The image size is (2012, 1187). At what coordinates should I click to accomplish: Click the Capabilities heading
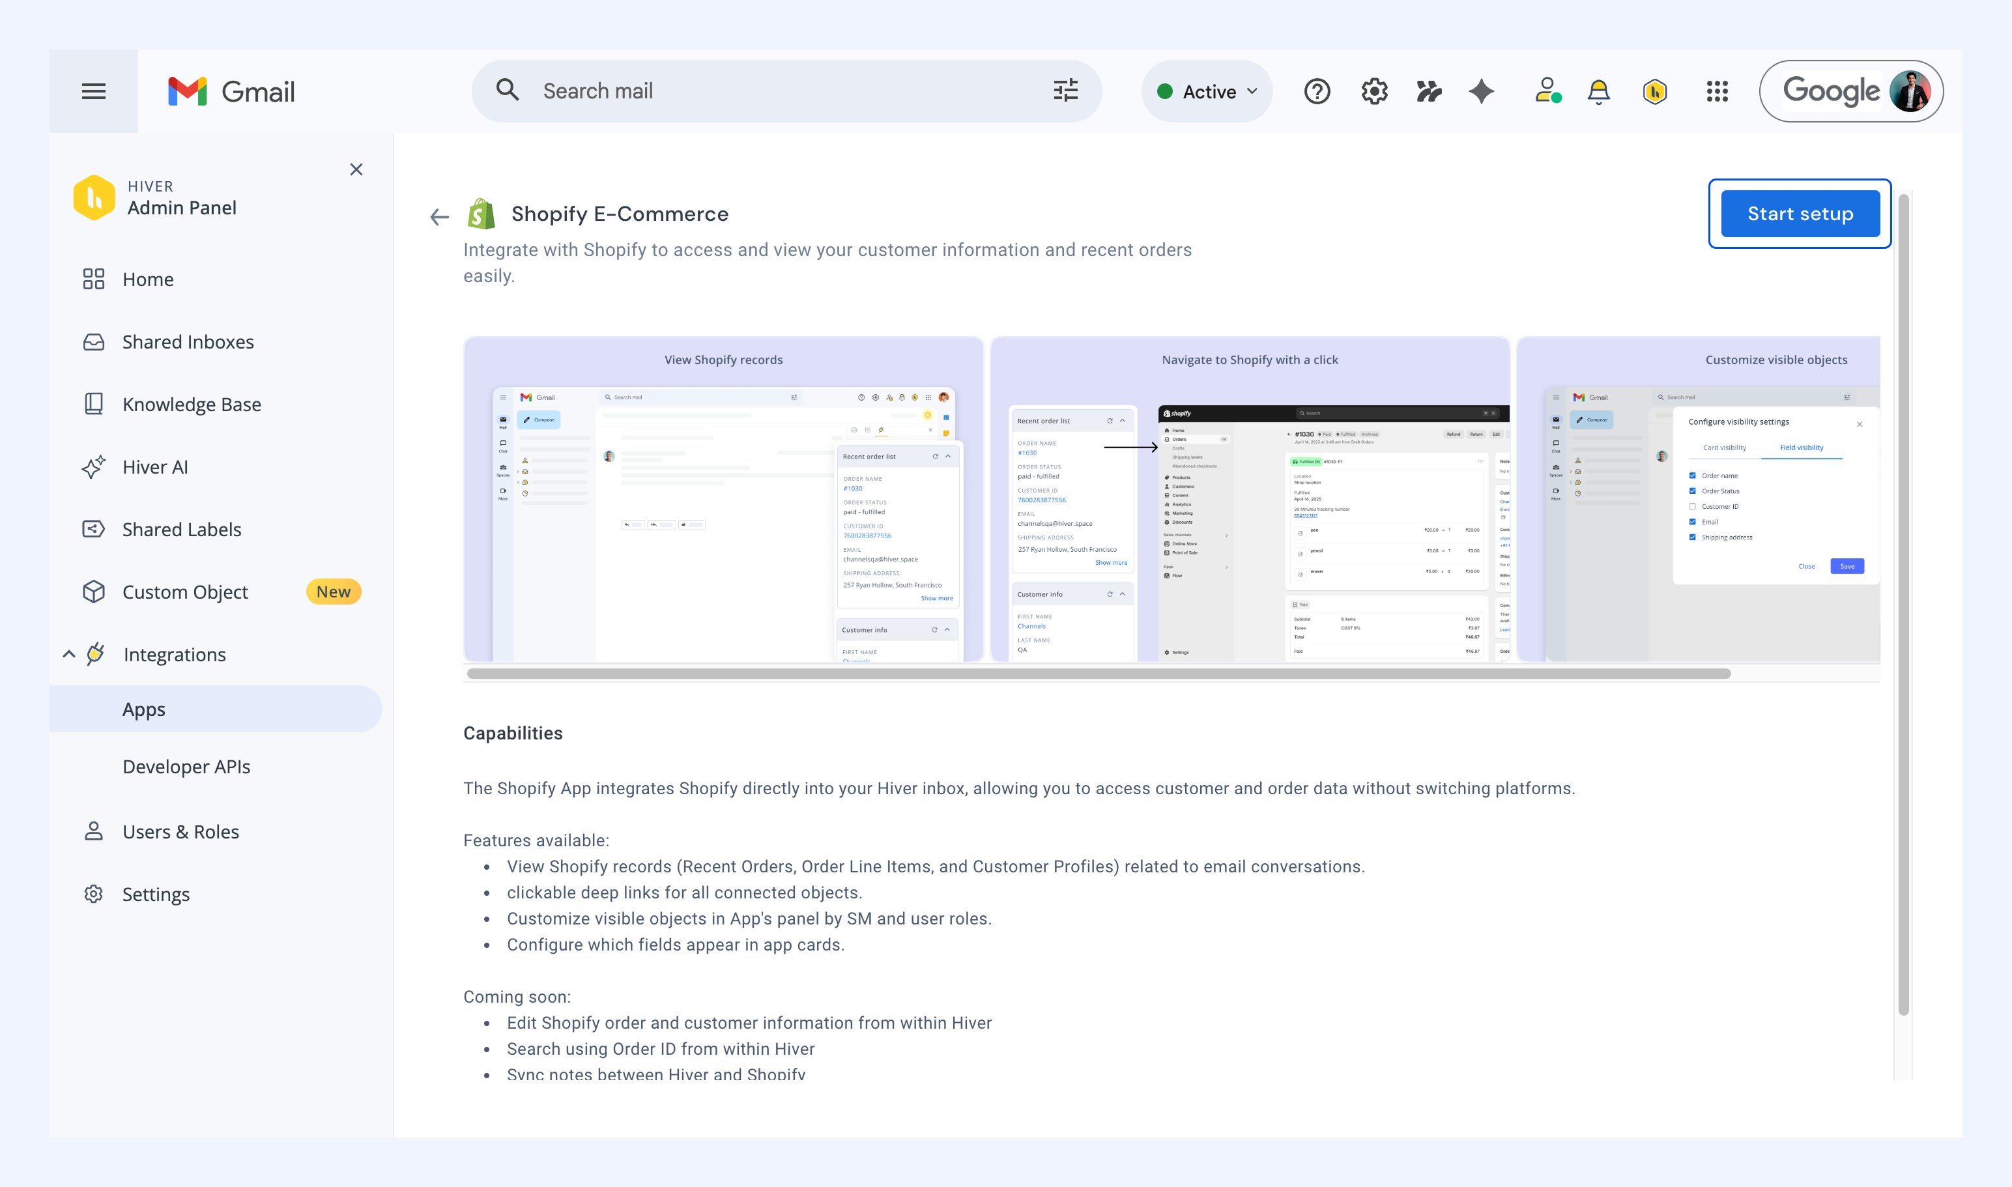[x=513, y=734]
